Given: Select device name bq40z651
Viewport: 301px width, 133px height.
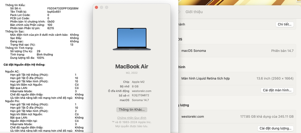Looking at the screenshot, I should [54, 12].
